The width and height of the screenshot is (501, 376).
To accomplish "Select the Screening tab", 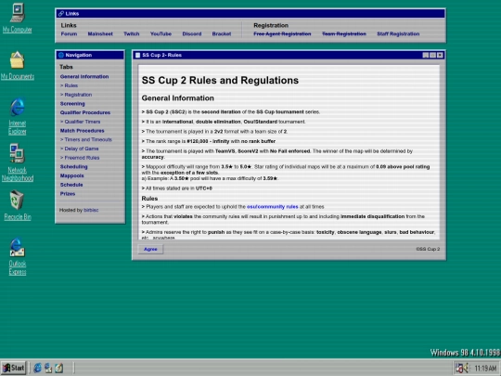I will (x=72, y=104).
